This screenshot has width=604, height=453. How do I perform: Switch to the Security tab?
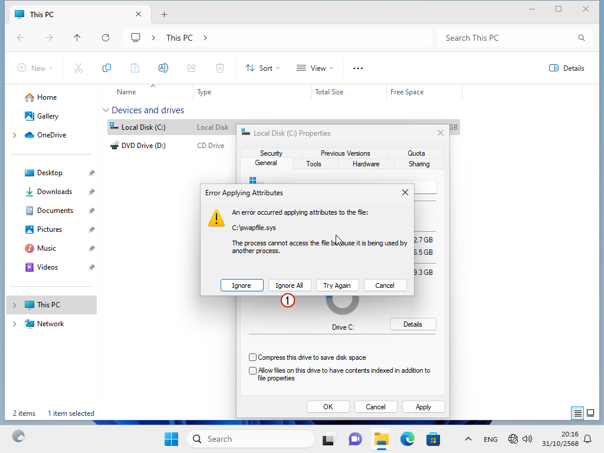tap(271, 153)
